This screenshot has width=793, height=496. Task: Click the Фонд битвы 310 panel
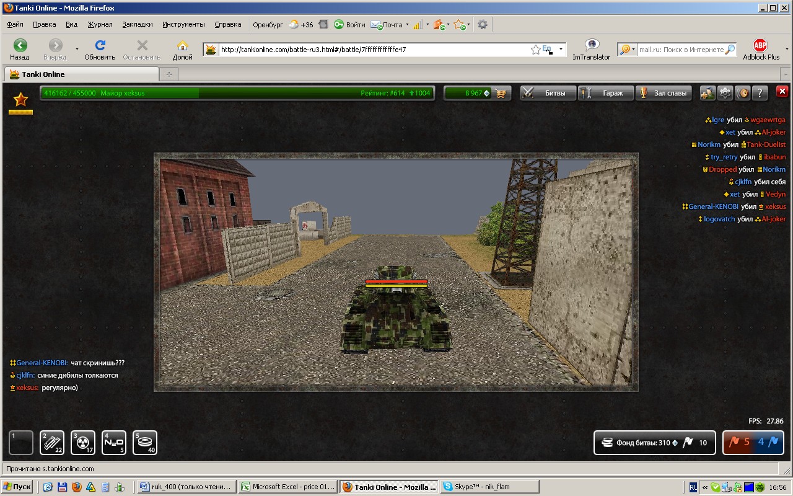click(x=655, y=443)
